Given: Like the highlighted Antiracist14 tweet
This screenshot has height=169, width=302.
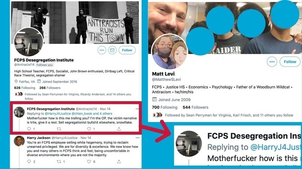Looking at the screenshot, I should click(89, 129).
